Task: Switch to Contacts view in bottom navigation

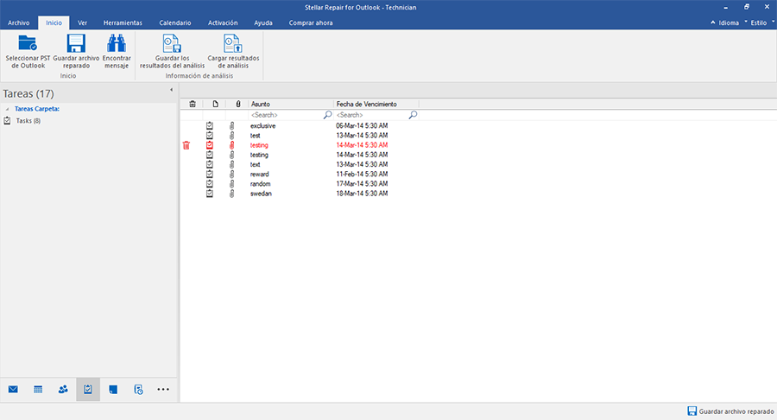Action: (63, 390)
